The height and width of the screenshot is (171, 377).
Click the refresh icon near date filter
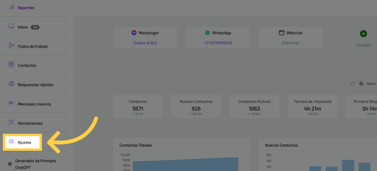point(352,84)
